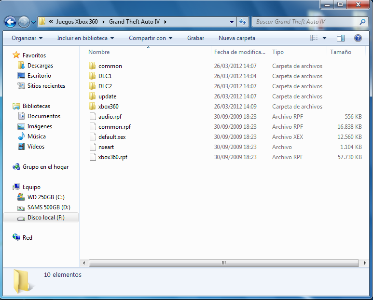The width and height of the screenshot is (373, 300).
Task: Select the default.xex file icon
Action: pos(93,136)
